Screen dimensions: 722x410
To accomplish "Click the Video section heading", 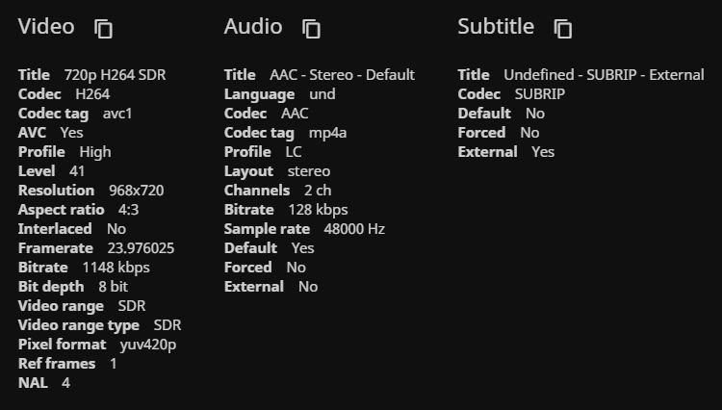I will point(46,27).
